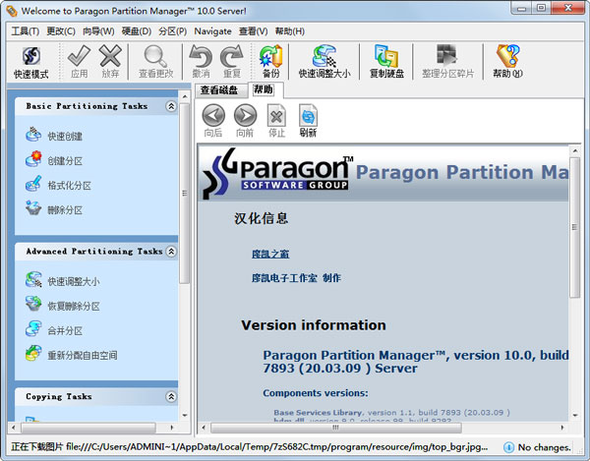Click the 汉化信息 heading

[262, 218]
